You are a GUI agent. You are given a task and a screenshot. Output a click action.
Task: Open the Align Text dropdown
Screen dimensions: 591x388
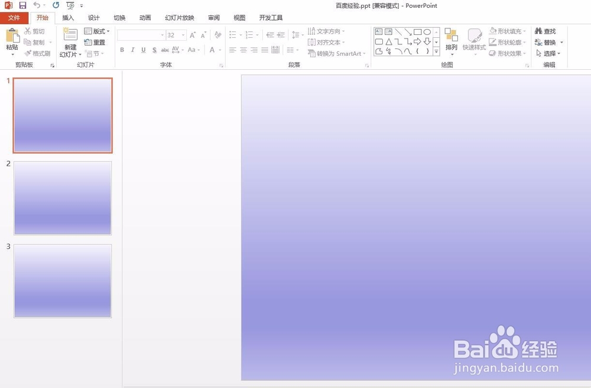[x=326, y=42]
